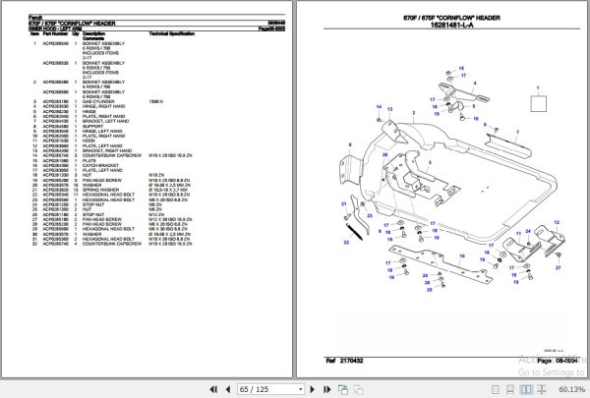Click the 60.13% zoom level
590x398 pixels.
572,389
